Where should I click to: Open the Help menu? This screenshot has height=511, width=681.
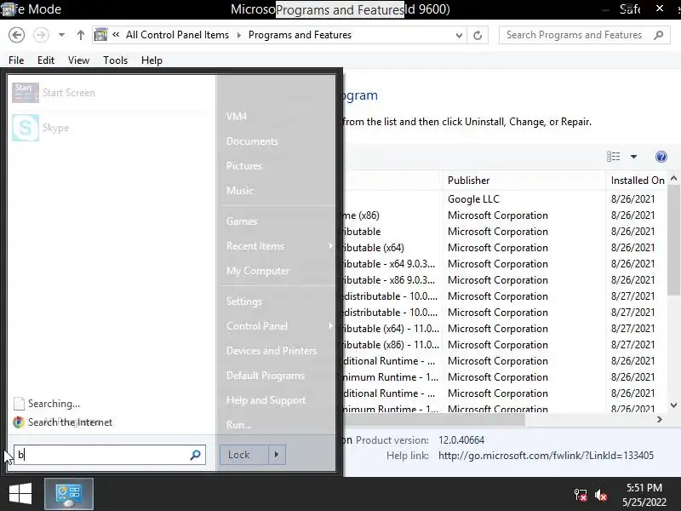152,60
